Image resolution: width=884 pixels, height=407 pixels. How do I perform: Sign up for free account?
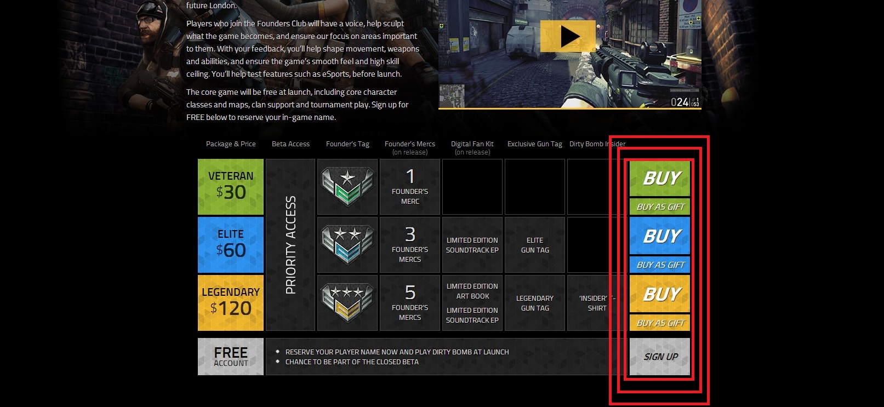pos(660,357)
